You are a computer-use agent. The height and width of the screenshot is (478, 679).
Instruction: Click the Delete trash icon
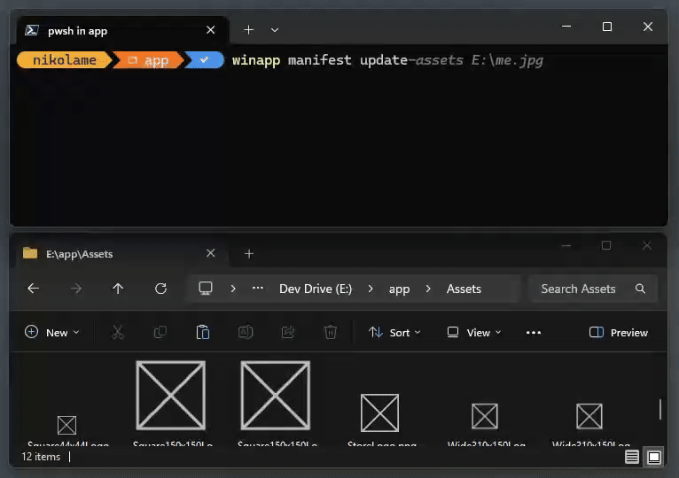point(331,333)
